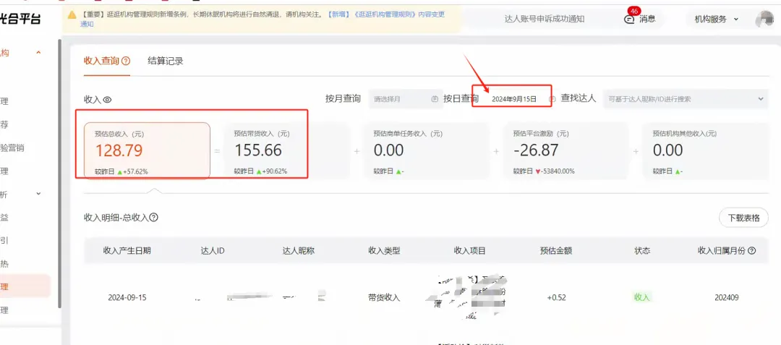Select the 预估带货收入 155.66 card
Screen dimensions: 781x345
(286, 151)
